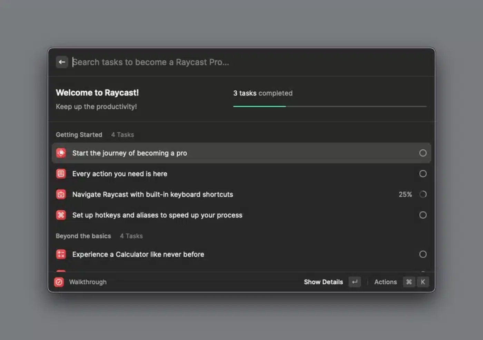Click Show Details button
This screenshot has height=340, width=483.
(x=323, y=282)
